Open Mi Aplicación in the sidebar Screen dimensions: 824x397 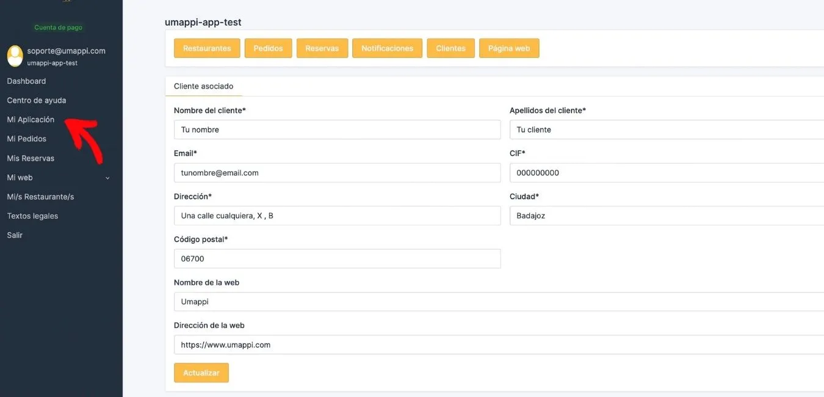[x=31, y=120]
